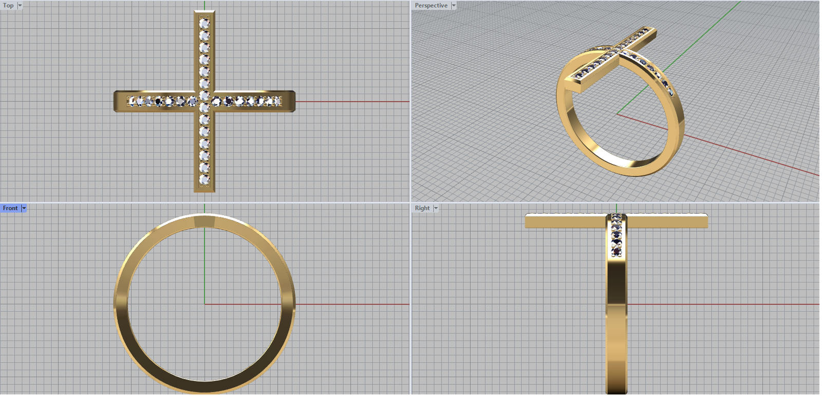
Task: Open the Perspective viewport menu arrow
Action: pyautogui.click(x=454, y=6)
